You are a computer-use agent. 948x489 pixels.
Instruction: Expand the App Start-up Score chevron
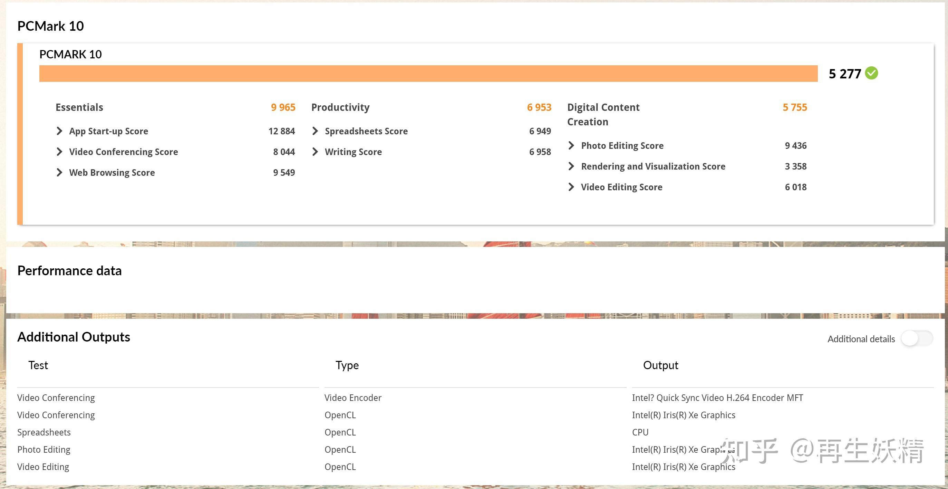pos(59,131)
